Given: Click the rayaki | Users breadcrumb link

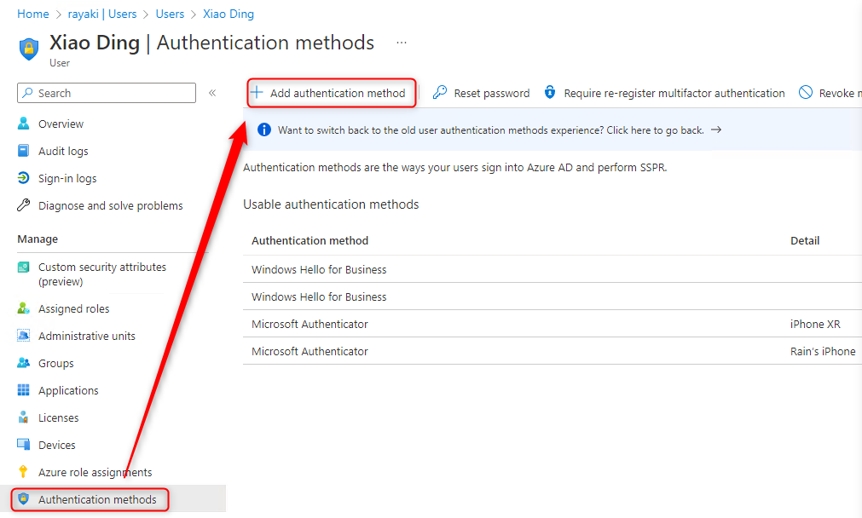Looking at the screenshot, I should click(102, 14).
